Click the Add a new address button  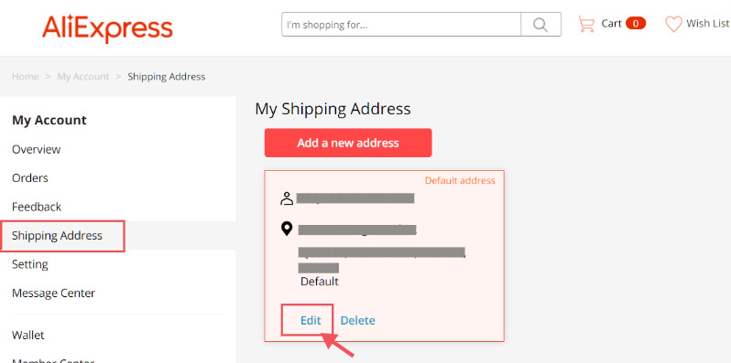coord(348,143)
